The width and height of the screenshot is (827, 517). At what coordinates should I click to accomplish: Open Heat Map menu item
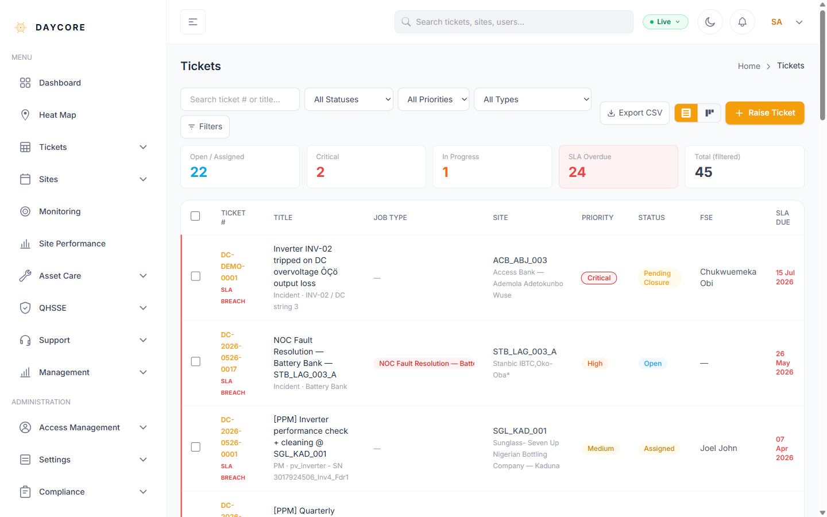coord(83,115)
